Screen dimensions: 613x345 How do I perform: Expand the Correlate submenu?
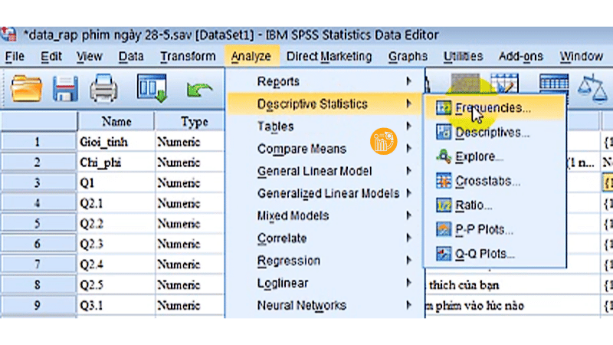pyautogui.click(x=281, y=238)
